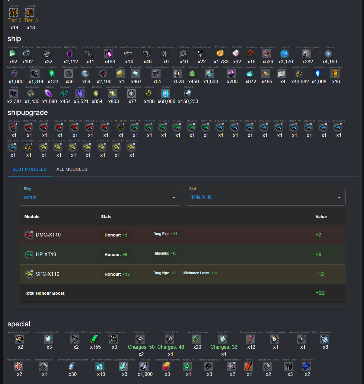Click the Key to Deep Space Echoes icon

(72, 366)
